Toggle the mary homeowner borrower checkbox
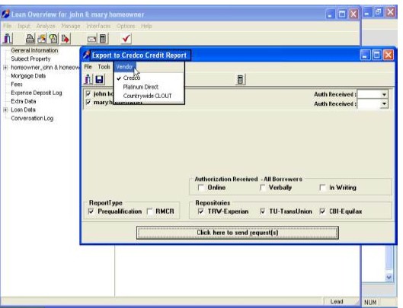Screen dimensions: 403x308 (88, 102)
